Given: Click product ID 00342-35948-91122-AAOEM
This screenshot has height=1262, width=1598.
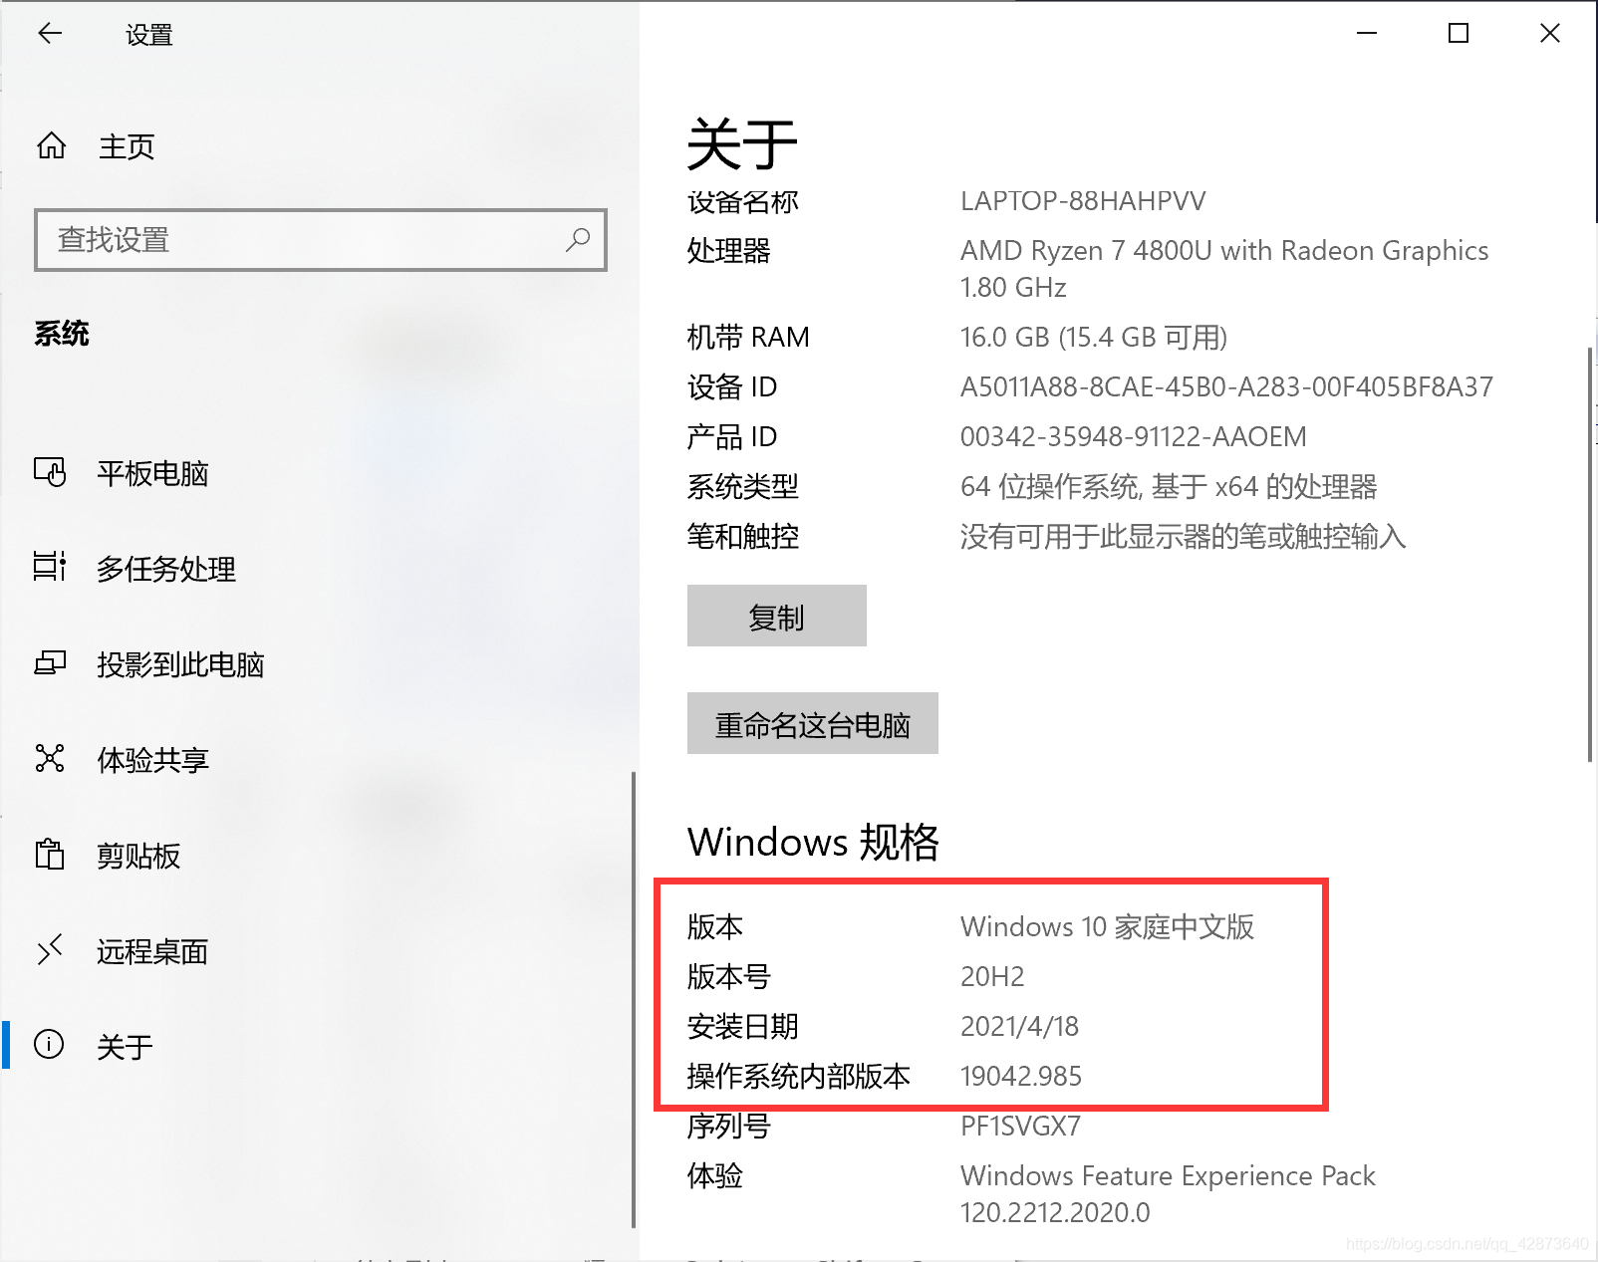Looking at the screenshot, I should [1134, 436].
